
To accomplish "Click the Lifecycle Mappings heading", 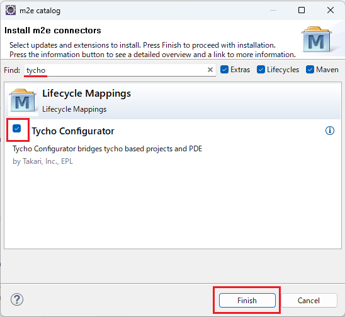I will [x=86, y=94].
